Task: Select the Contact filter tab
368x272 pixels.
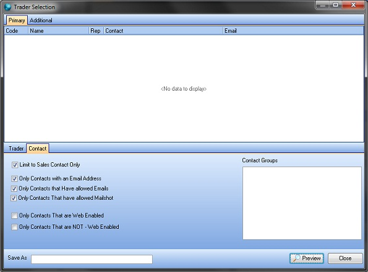Action: pos(38,149)
